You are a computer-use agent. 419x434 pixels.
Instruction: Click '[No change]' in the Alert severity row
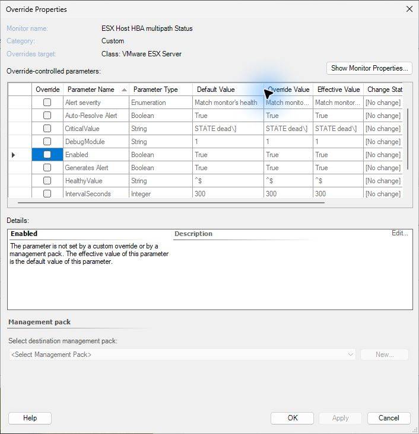coord(383,103)
